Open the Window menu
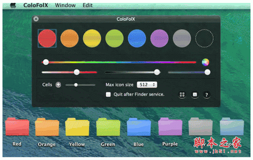 coord(65,5)
